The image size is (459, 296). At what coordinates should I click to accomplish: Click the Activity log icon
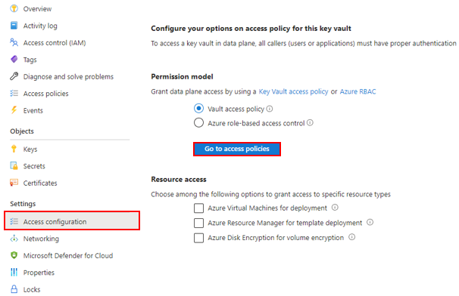(x=14, y=26)
